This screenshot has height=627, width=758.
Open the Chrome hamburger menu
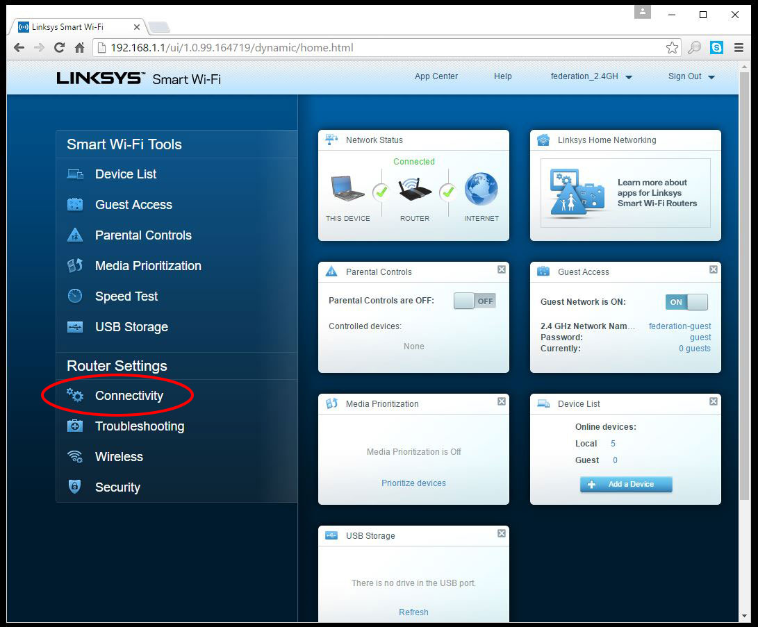pyautogui.click(x=739, y=47)
